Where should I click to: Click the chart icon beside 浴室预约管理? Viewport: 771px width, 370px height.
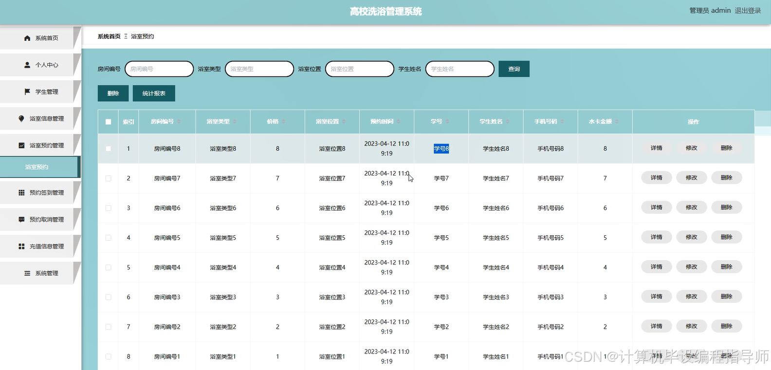click(21, 145)
